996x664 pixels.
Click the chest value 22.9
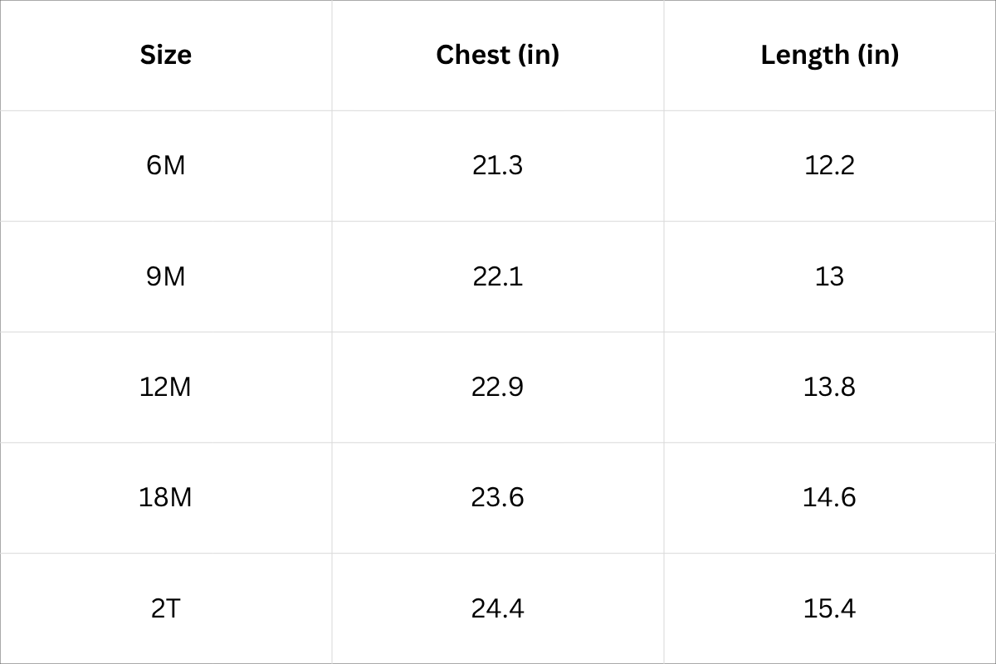click(x=497, y=387)
